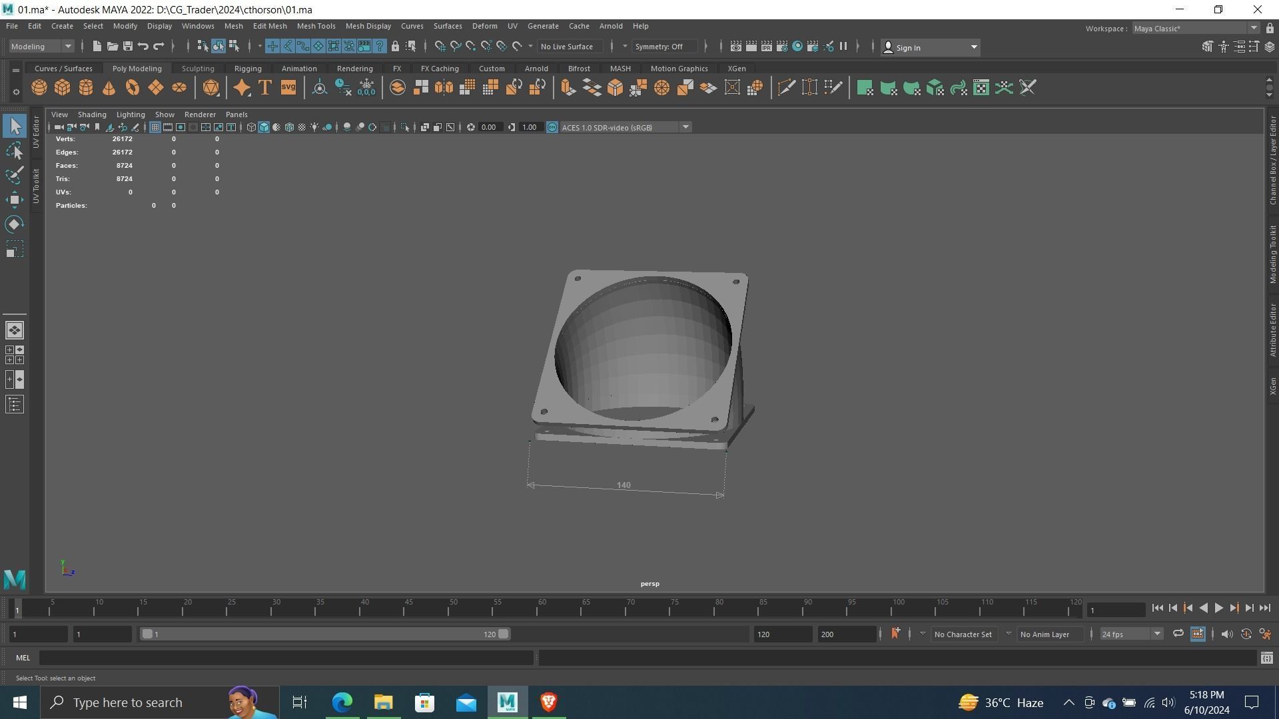Create a polygon torus from shelf

click(x=133, y=88)
